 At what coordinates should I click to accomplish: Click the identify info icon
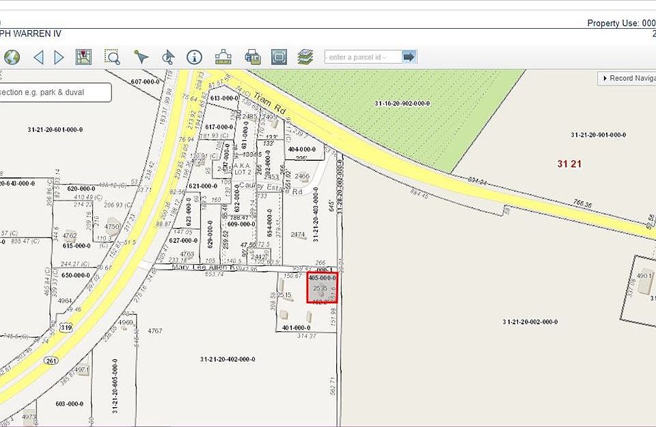[195, 57]
